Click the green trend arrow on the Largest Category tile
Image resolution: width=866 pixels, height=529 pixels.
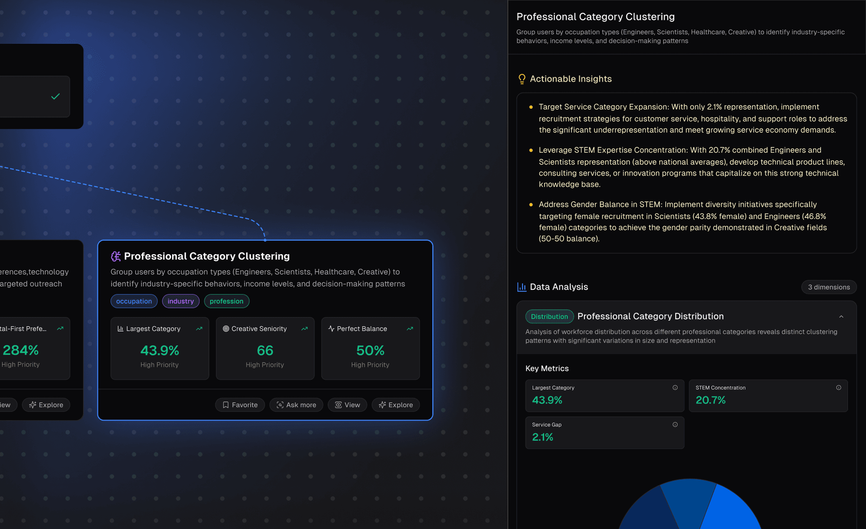tap(199, 328)
